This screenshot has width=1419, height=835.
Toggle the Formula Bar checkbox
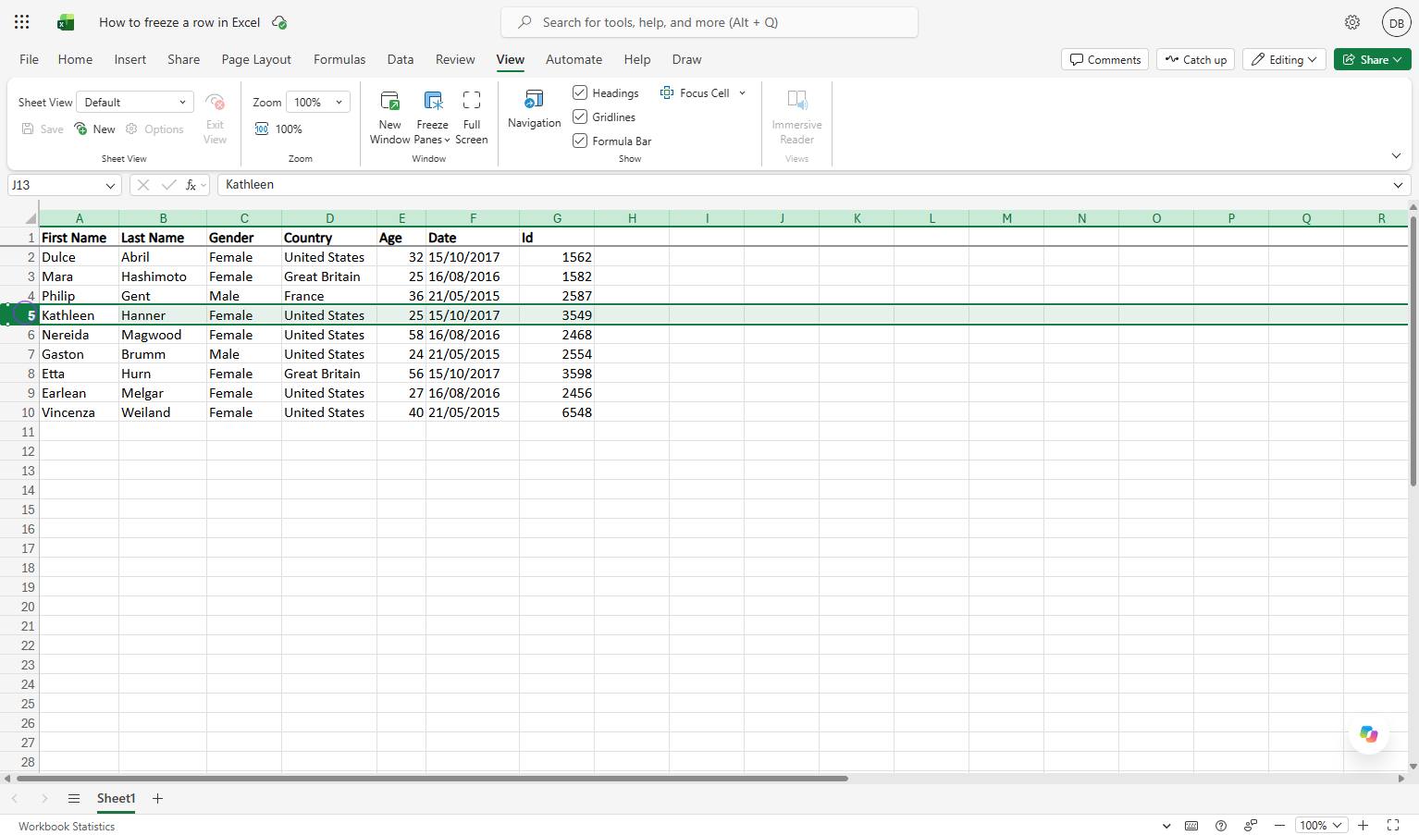(x=580, y=141)
